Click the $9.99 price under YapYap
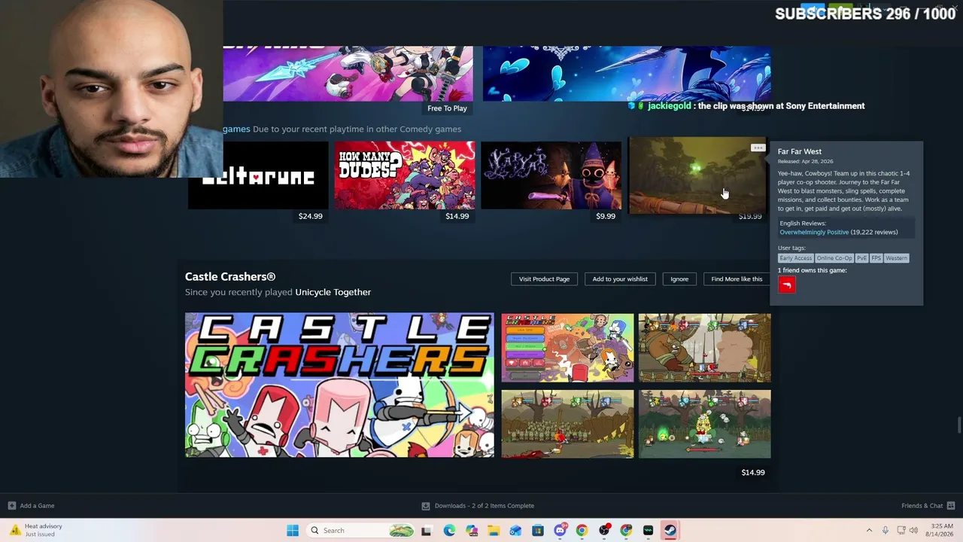Screen dimensions: 963x542 [x=605, y=216]
